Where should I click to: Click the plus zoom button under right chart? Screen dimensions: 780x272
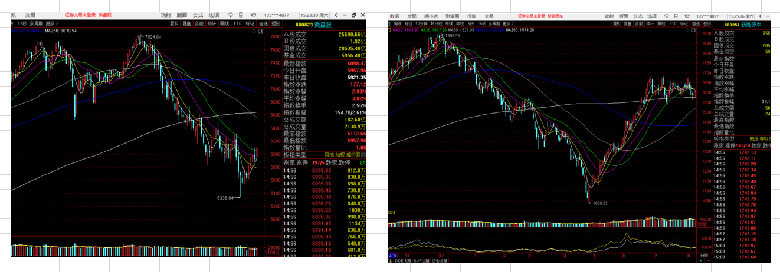(x=701, y=261)
